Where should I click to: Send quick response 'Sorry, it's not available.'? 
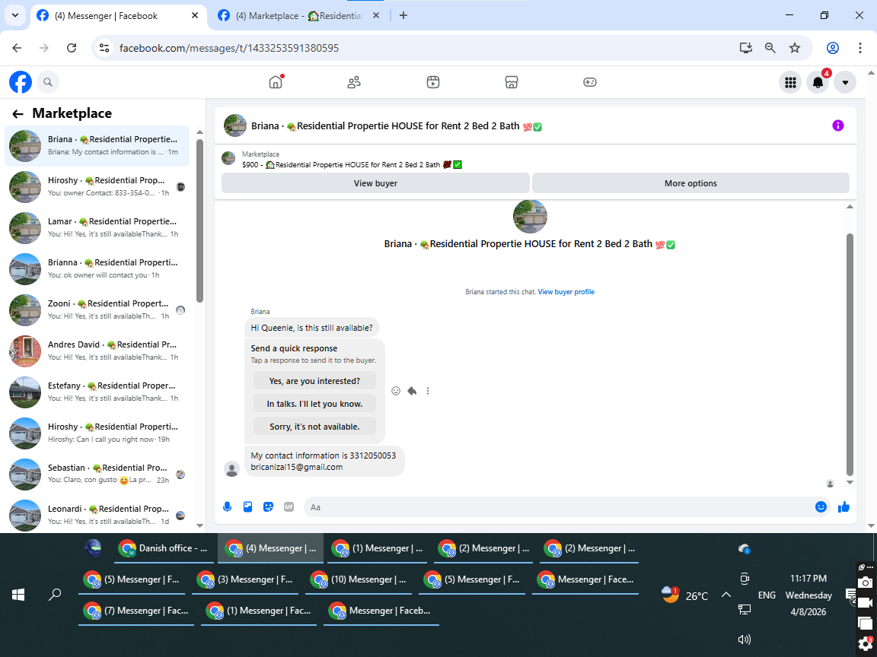point(314,427)
